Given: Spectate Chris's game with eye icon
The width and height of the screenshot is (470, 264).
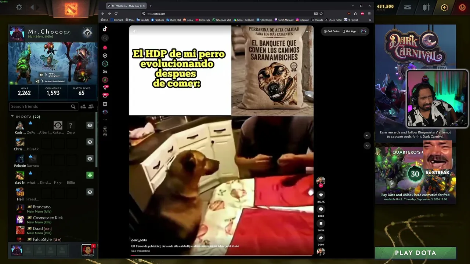Looking at the screenshot, I should 90,142.
